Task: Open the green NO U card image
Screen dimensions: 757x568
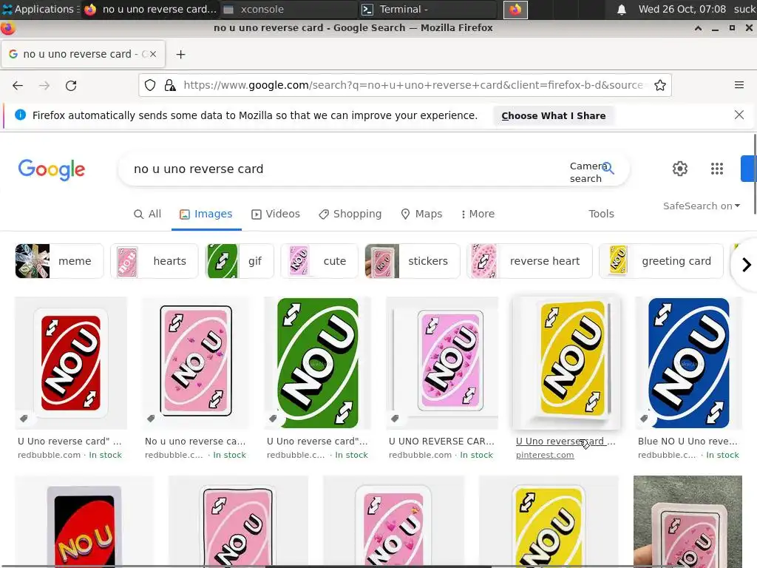Action: pyautogui.click(x=318, y=363)
